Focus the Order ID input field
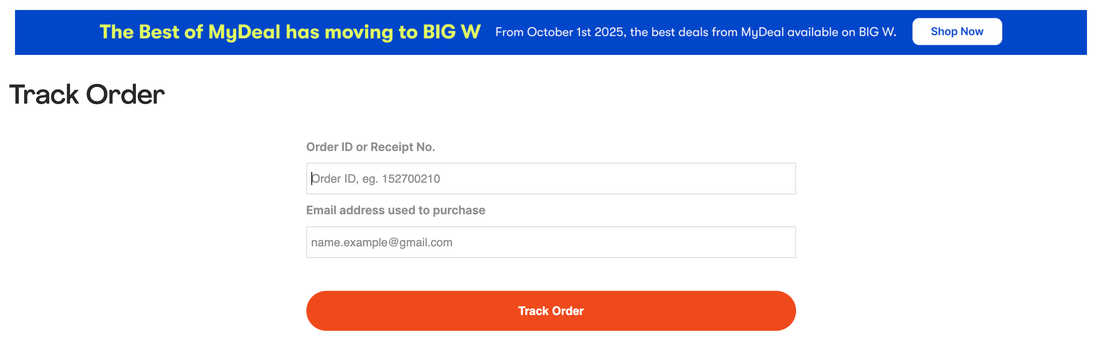The height and width of the screenshot is (362, 1107). point(551,179)
